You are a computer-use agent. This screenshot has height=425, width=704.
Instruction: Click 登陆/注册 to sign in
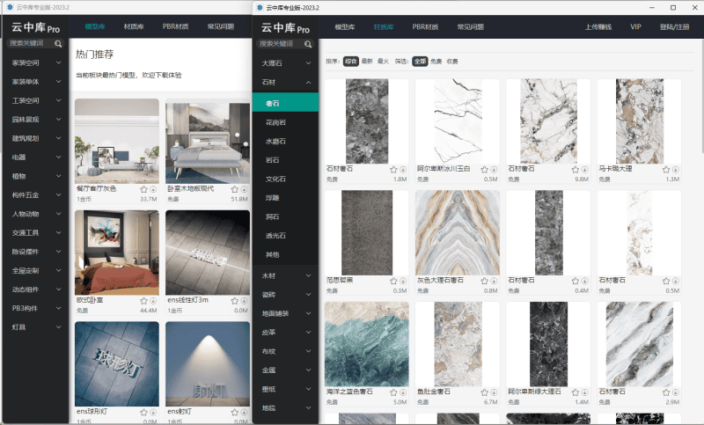674,27
